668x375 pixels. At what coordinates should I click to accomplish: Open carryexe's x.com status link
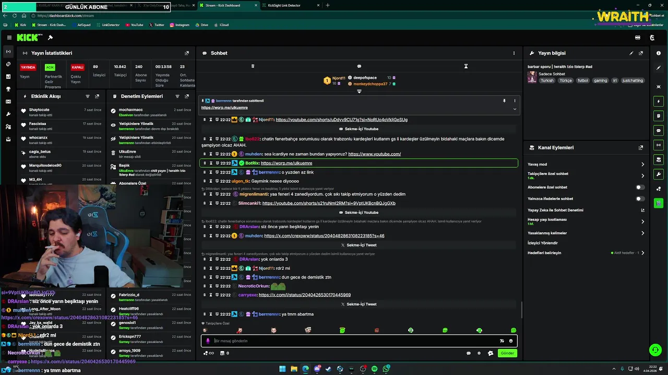pos(305,295)
